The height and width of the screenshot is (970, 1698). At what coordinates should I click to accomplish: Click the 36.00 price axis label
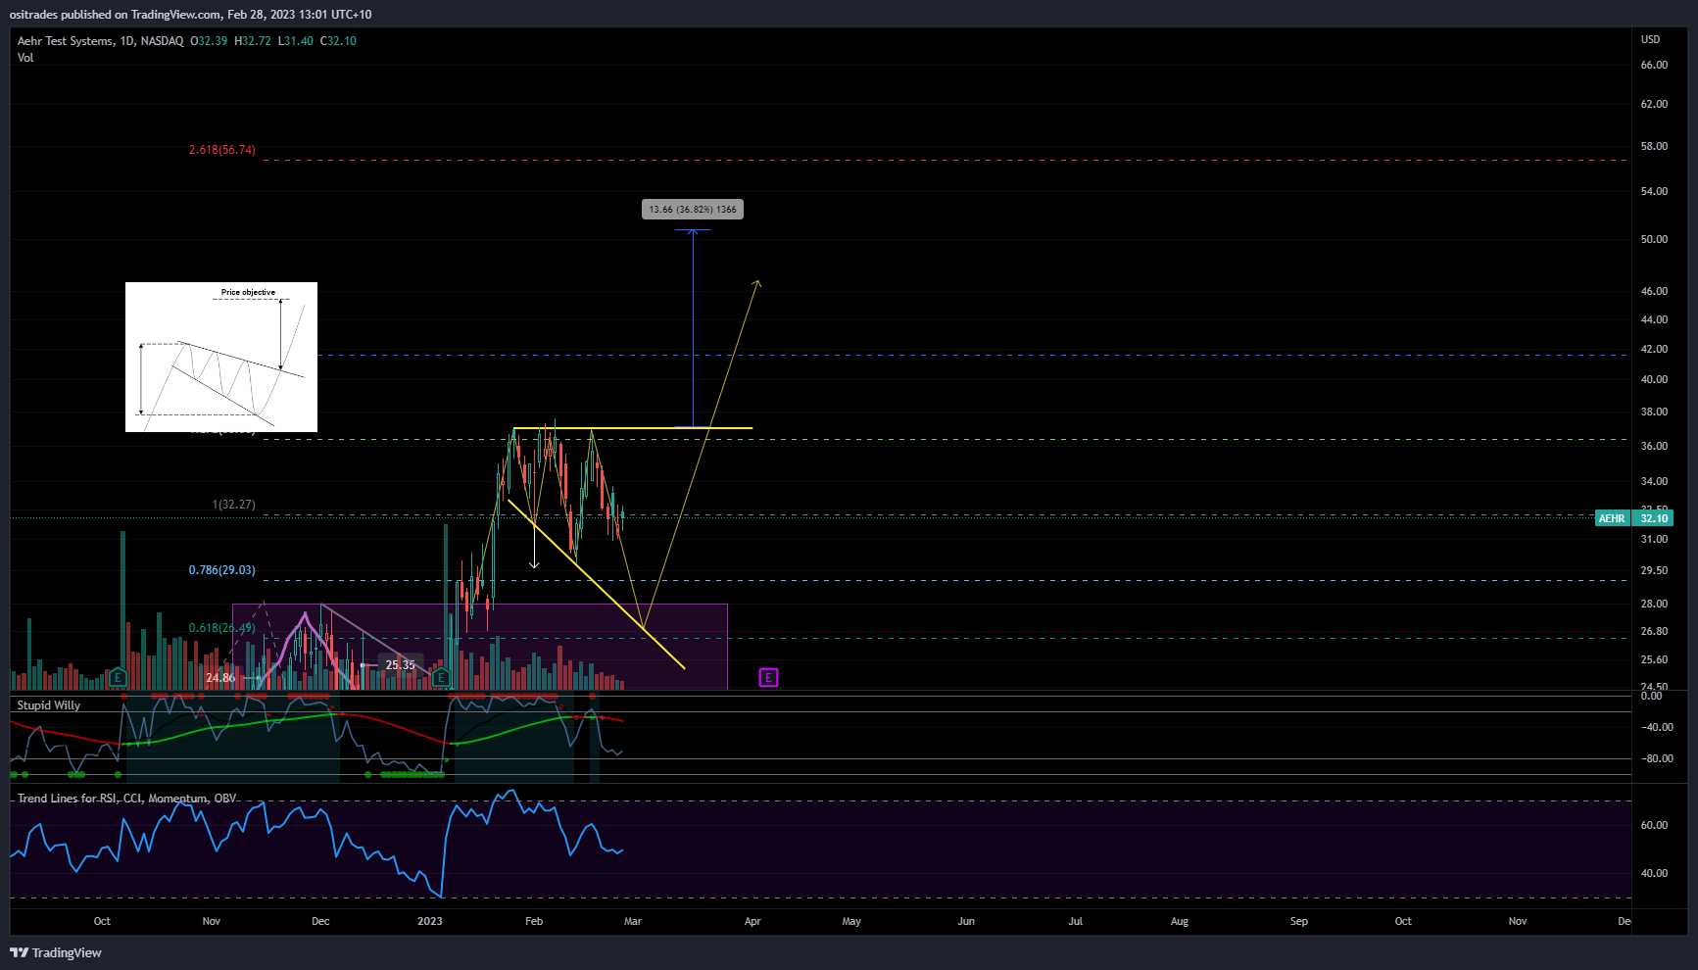click(x=1654, y=446)
